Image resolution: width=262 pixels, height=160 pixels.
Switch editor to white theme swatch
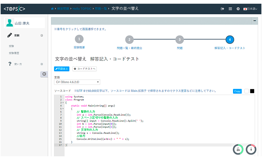(246, 91)
